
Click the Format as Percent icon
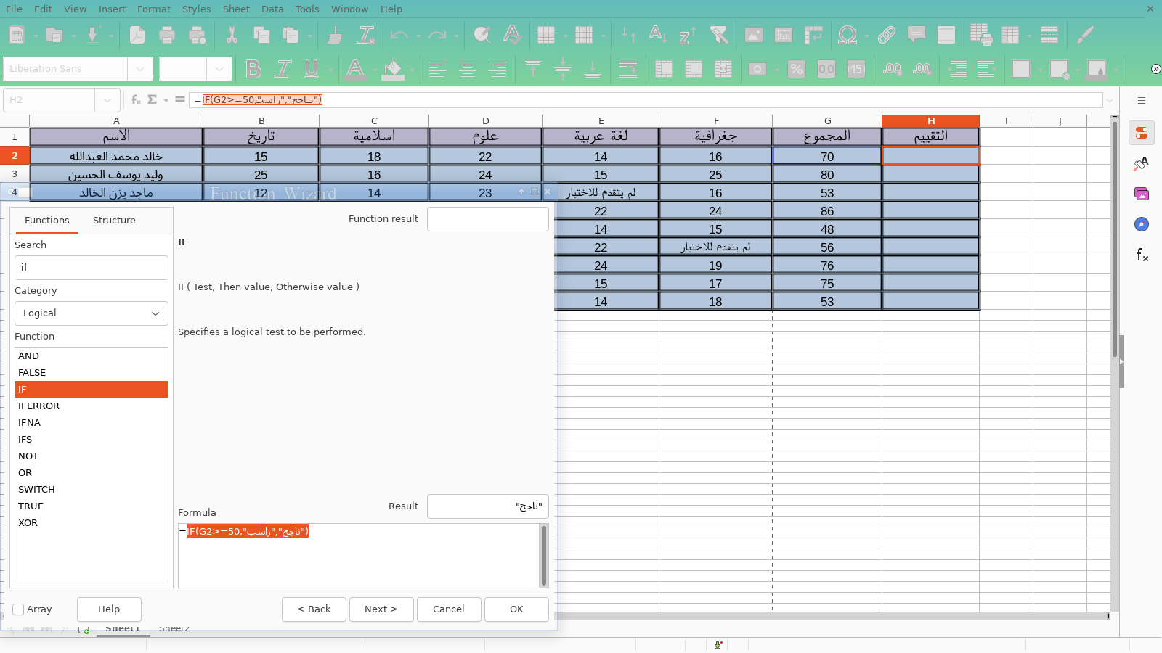(797, 69)
